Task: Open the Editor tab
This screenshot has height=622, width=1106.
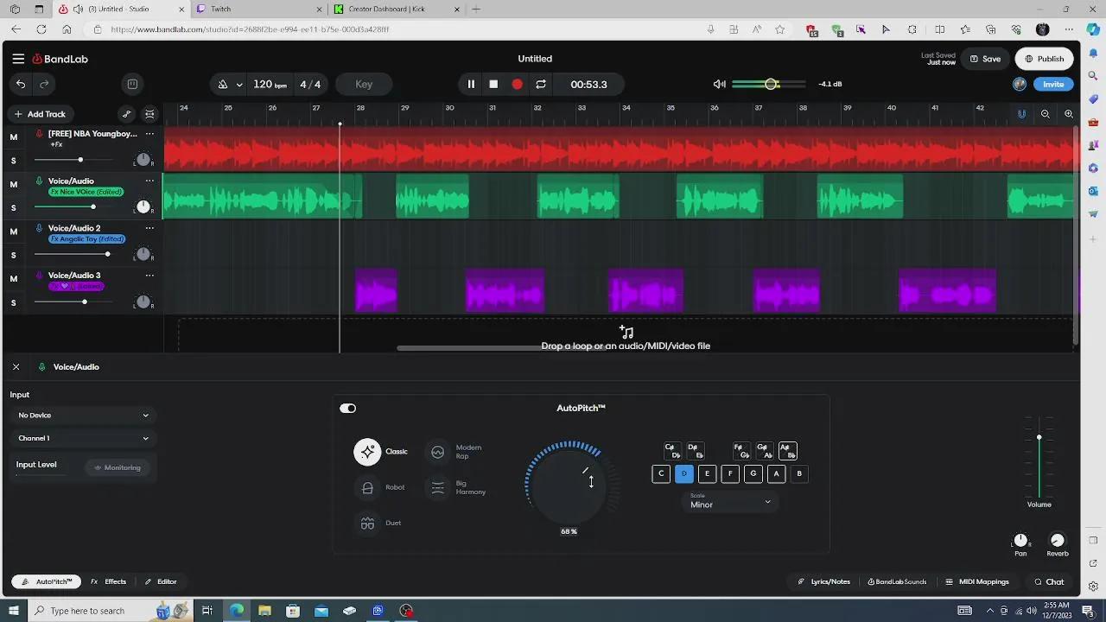Action: click(161, 581)
